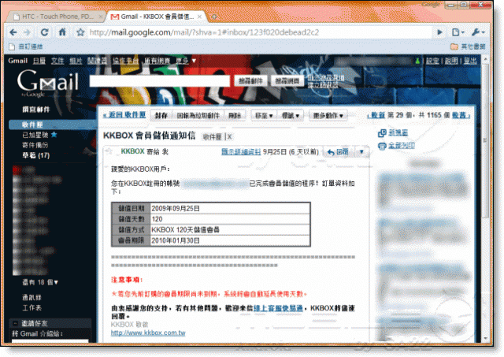504x357 pixels.
Task: Click the 搜尋網頁 search web button
Action: 287,81
